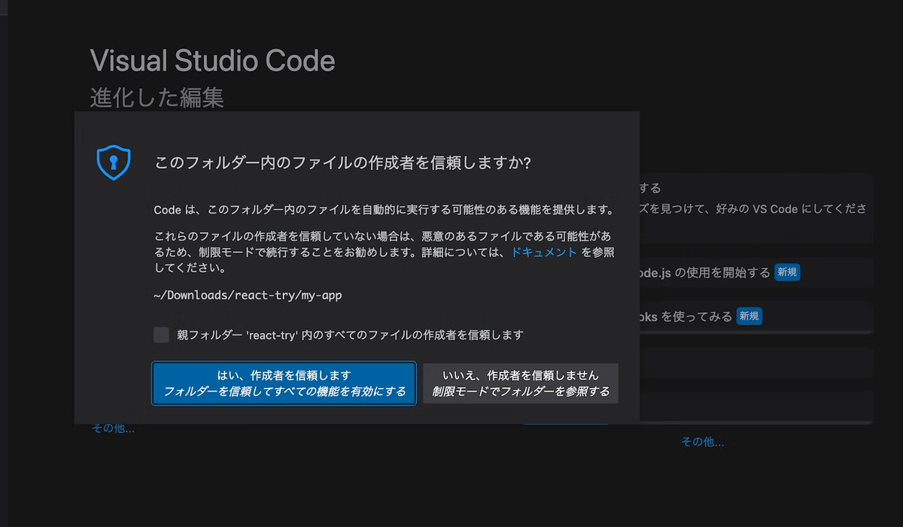Click はい、作成者を信頼します button
903x527 pixels.
[284, 383]
